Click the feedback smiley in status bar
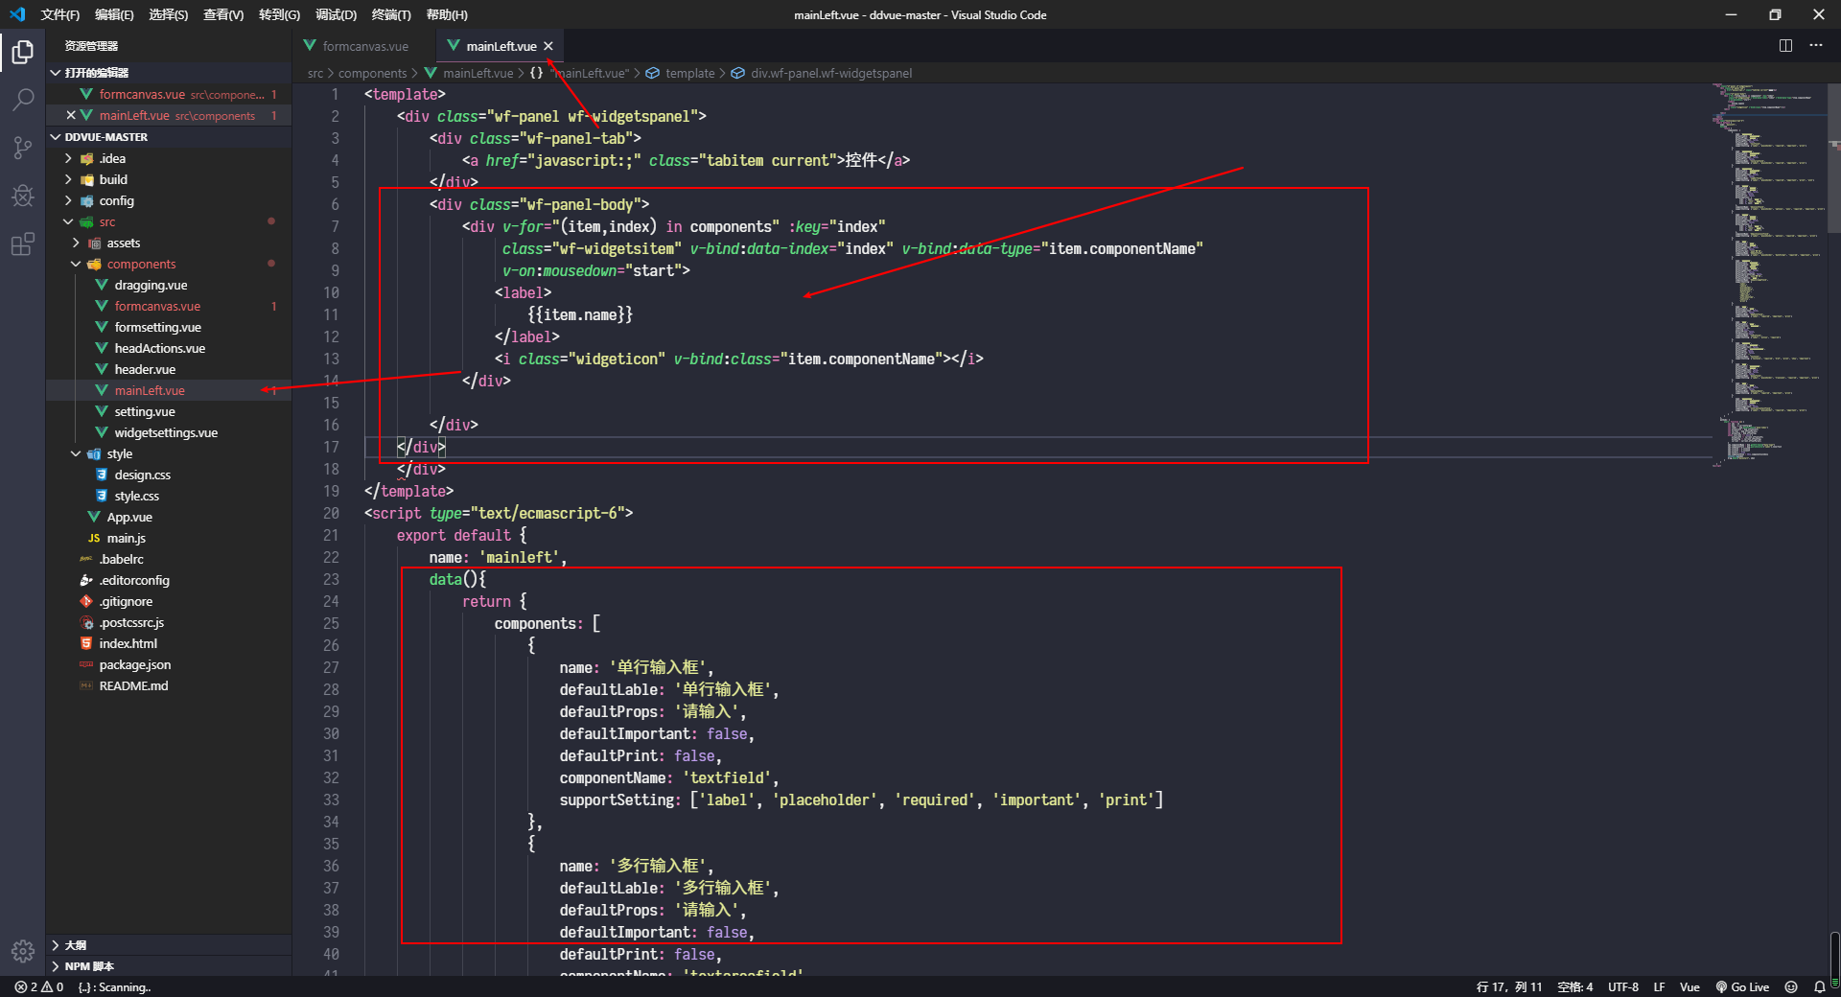Viewport: 1841px width, 997px height. (1791, 986)
